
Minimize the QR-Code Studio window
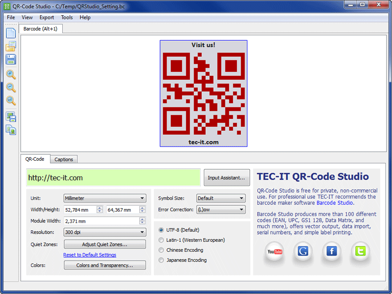click(351, 4)
